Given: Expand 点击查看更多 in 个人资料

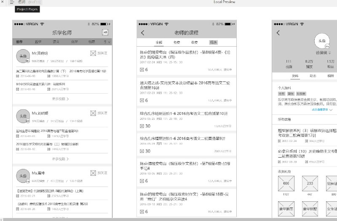Looking at the screenshot, I should click(322, 110).
